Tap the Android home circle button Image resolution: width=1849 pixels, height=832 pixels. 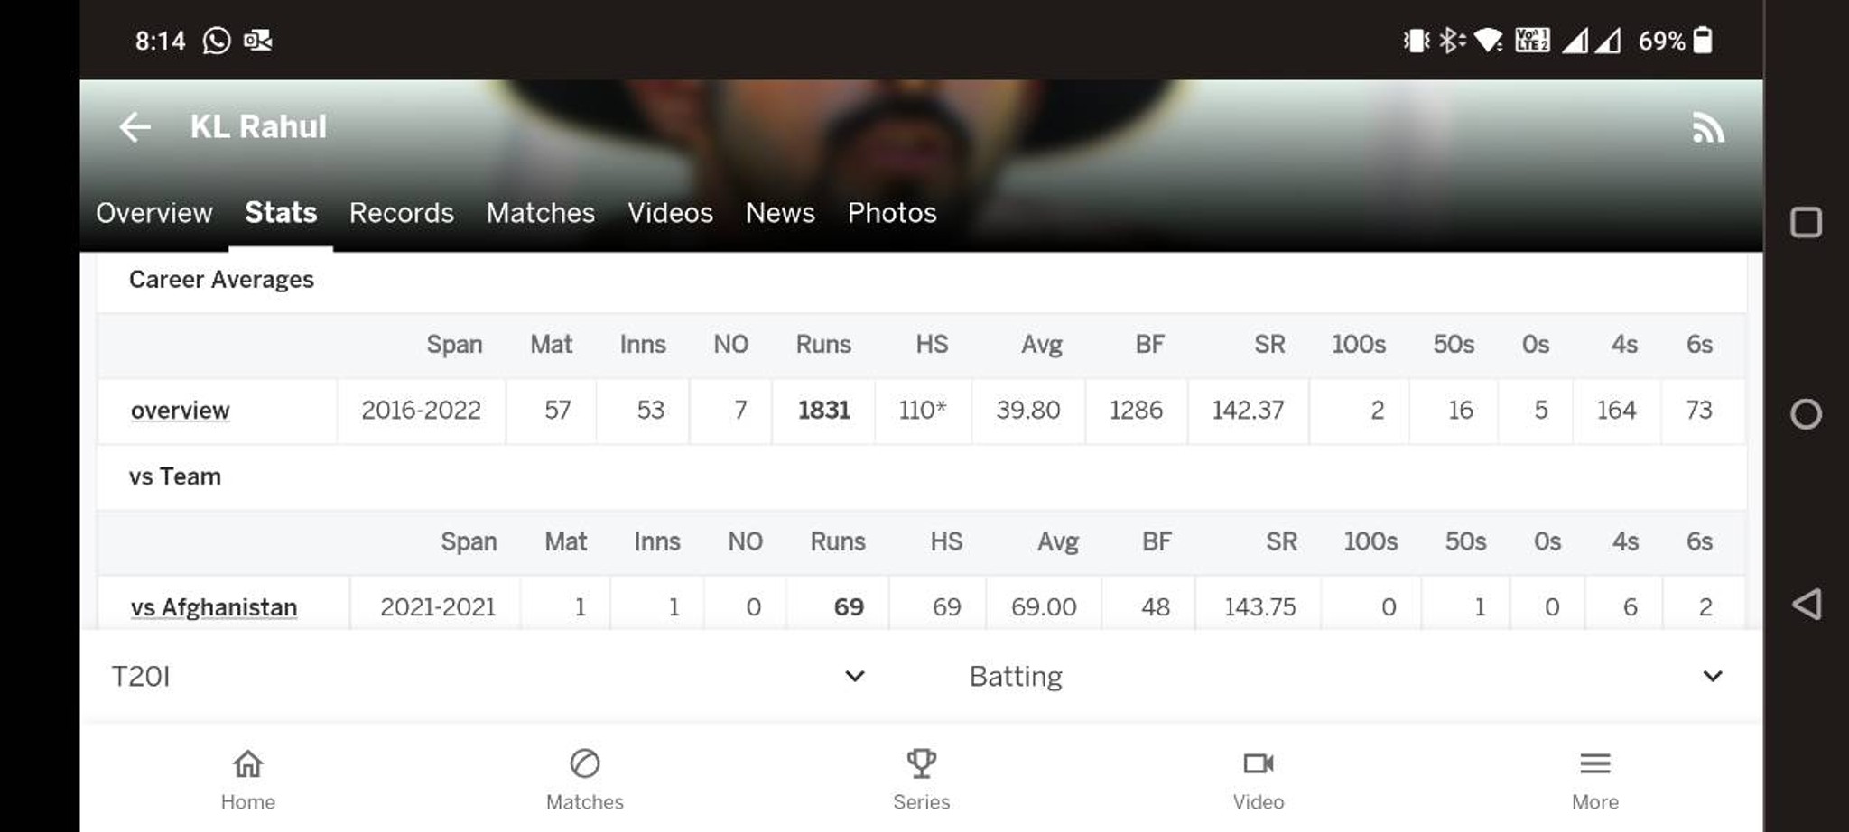click(x=1806, y=414)
